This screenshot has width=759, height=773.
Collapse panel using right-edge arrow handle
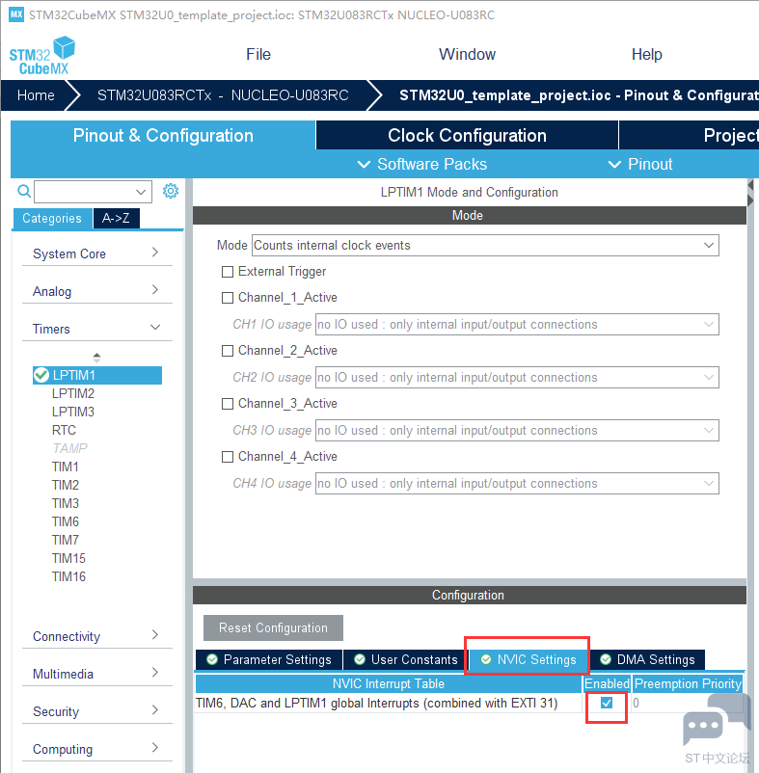point(750,193)
